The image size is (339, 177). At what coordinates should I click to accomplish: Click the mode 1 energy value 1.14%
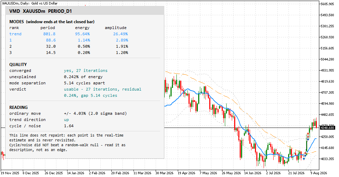click(x=84, y=40)
